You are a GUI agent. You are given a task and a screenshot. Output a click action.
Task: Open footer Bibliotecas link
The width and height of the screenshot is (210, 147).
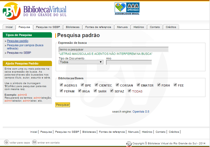[89, 132]
